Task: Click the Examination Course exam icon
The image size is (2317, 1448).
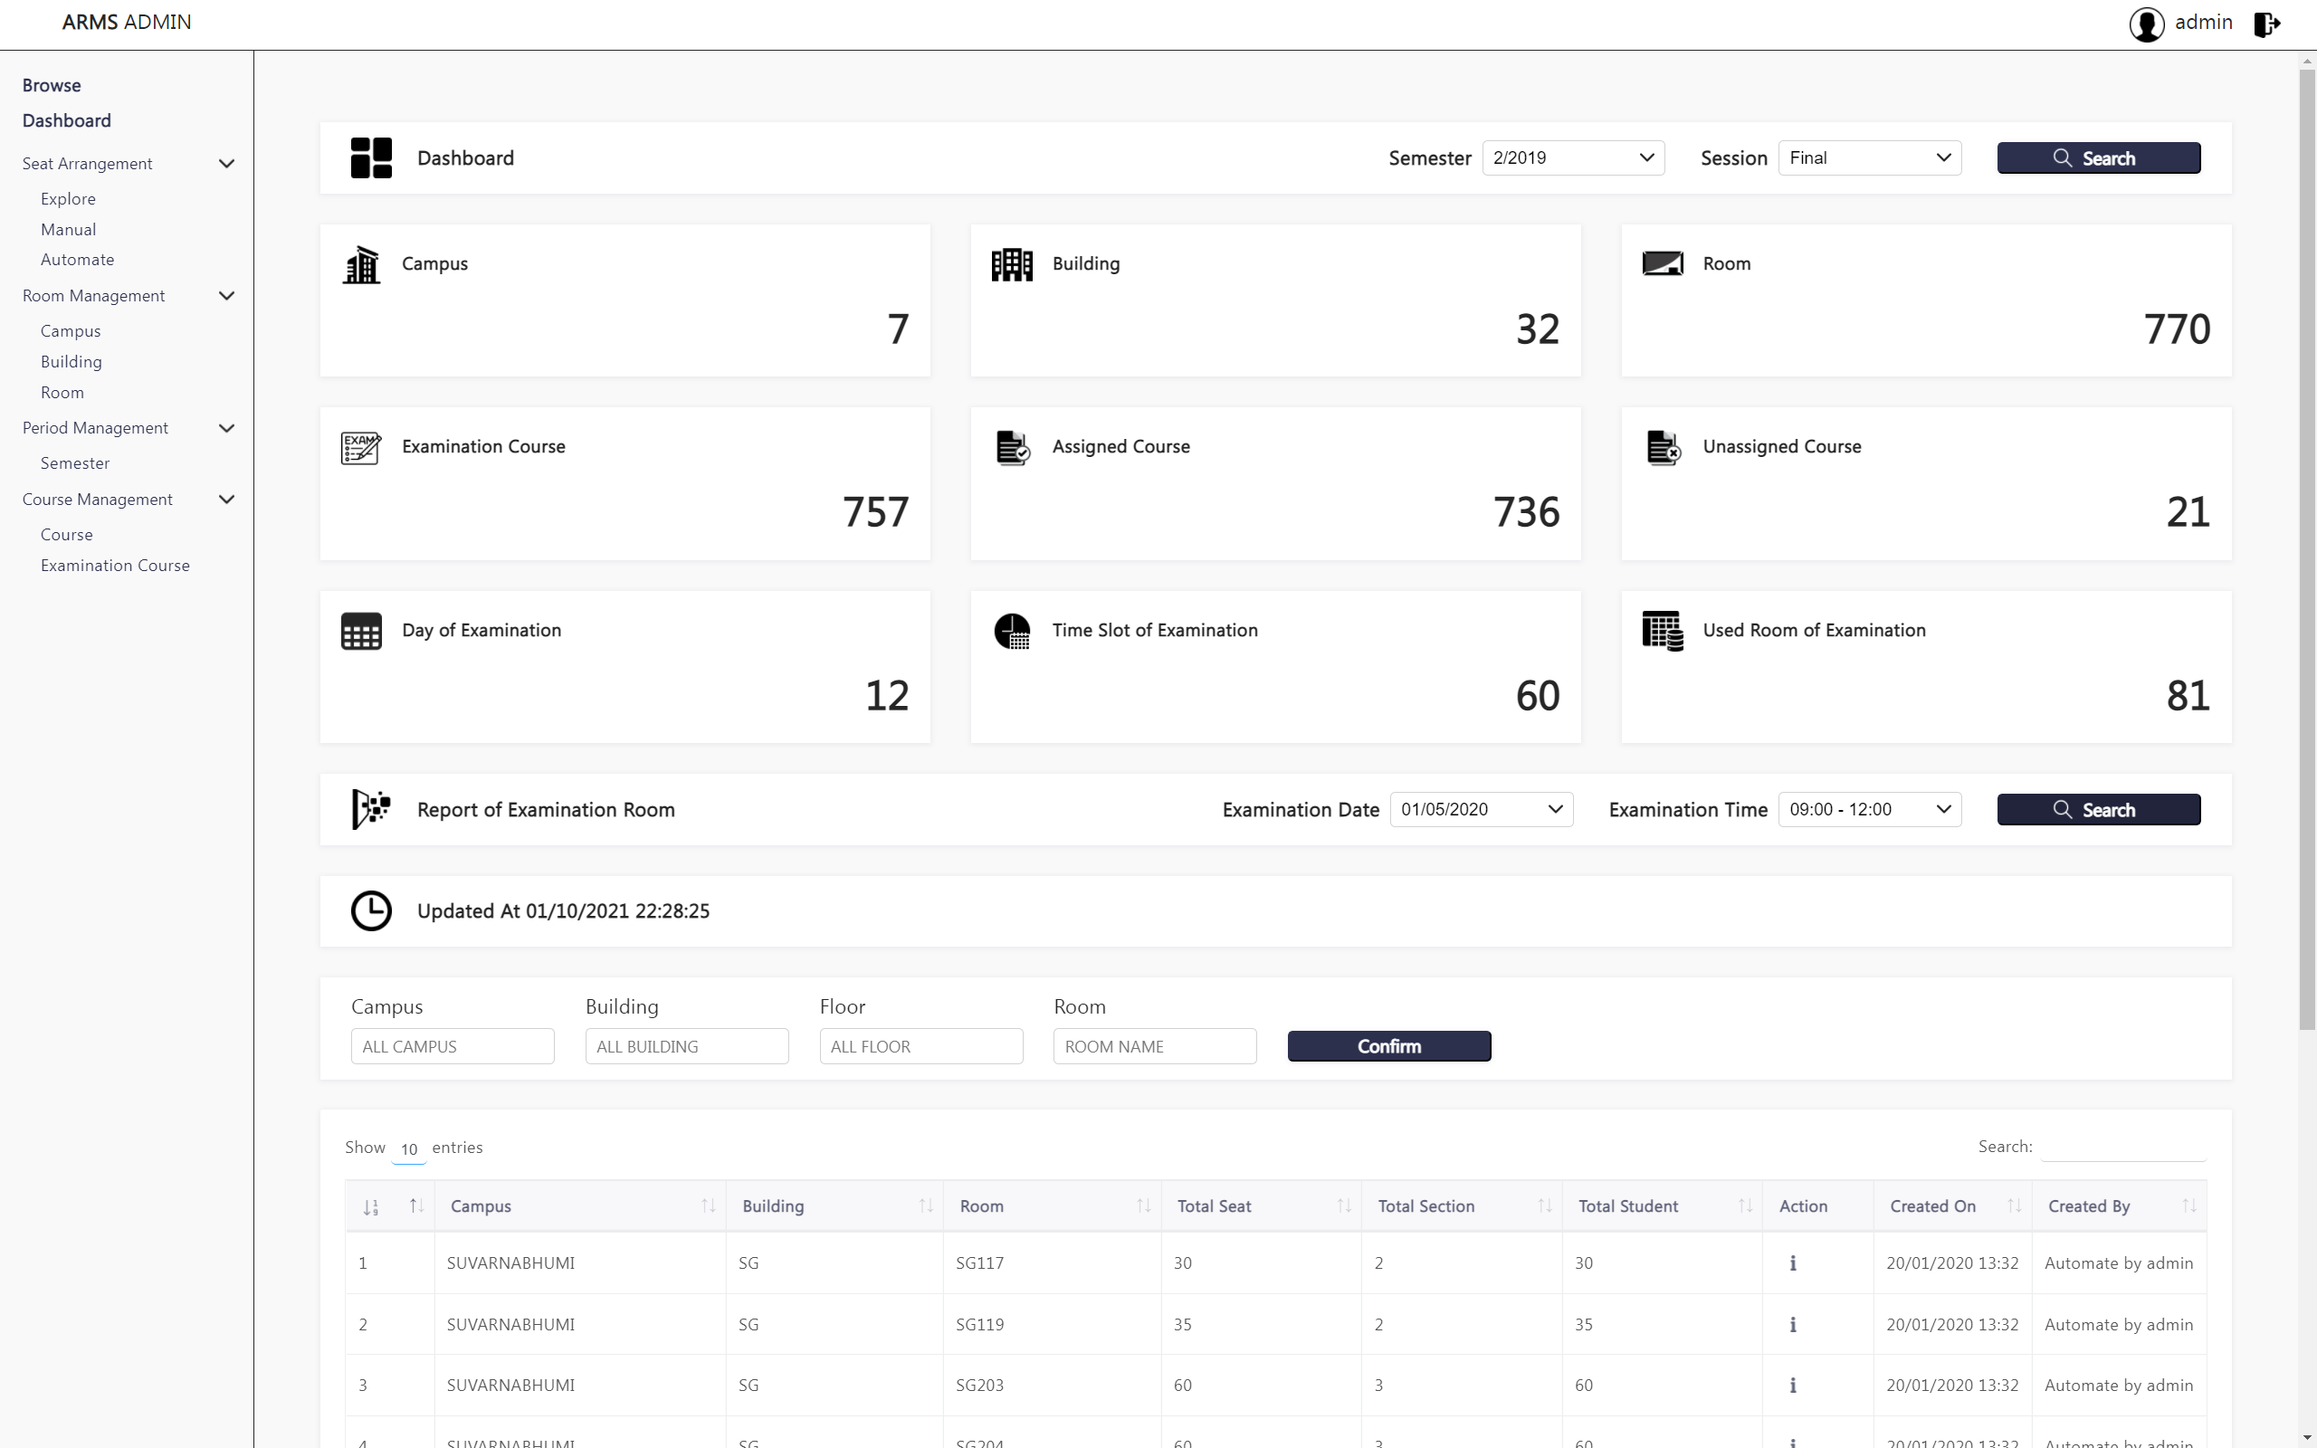Action: [361, 447]
